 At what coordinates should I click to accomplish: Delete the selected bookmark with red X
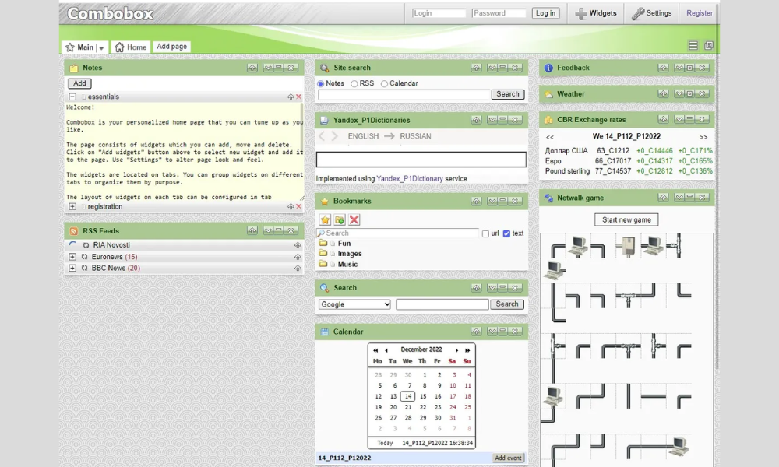[x=354, y=219]
